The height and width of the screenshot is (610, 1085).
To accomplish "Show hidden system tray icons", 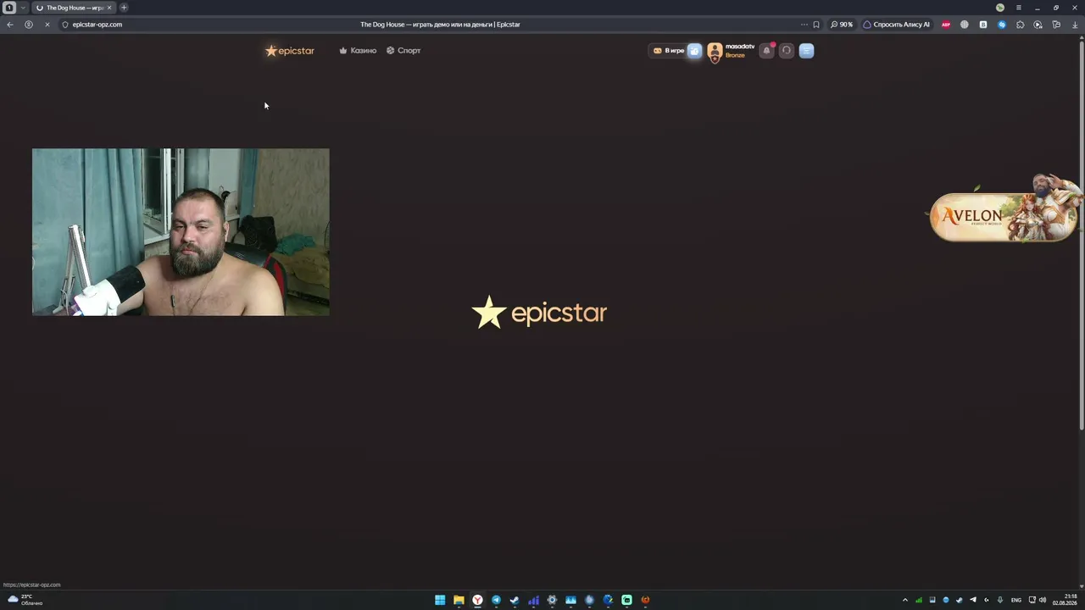I will coord(904,600).
